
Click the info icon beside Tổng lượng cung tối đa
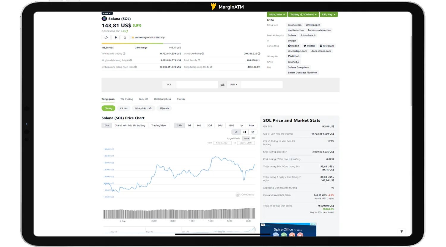point(211,67)
